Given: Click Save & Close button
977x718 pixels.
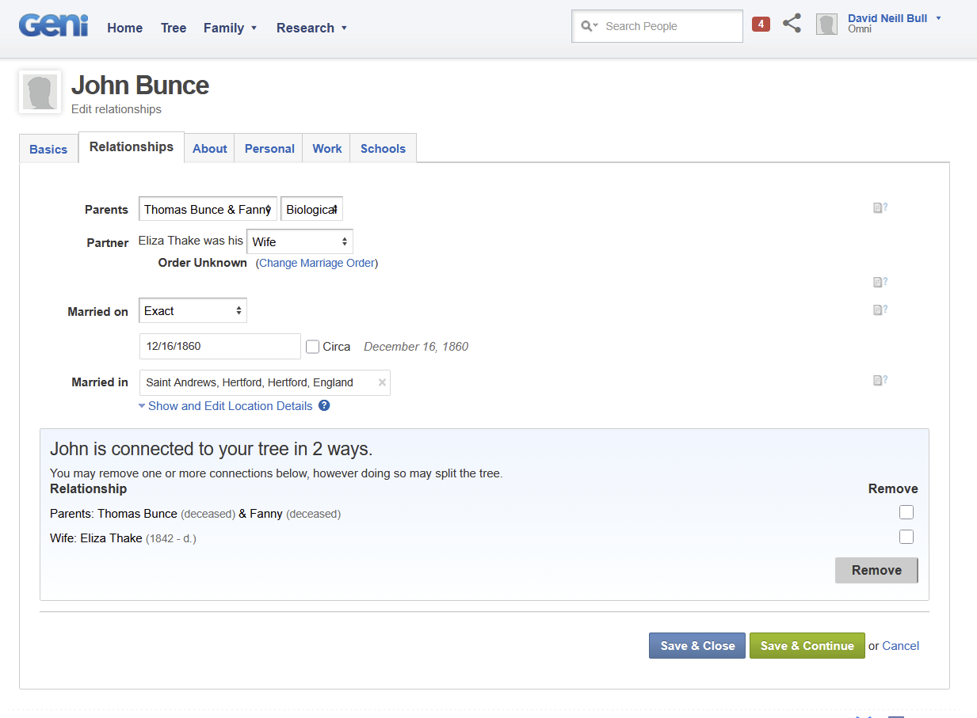Looking at the screenshot, I should (x=697, y=645).
